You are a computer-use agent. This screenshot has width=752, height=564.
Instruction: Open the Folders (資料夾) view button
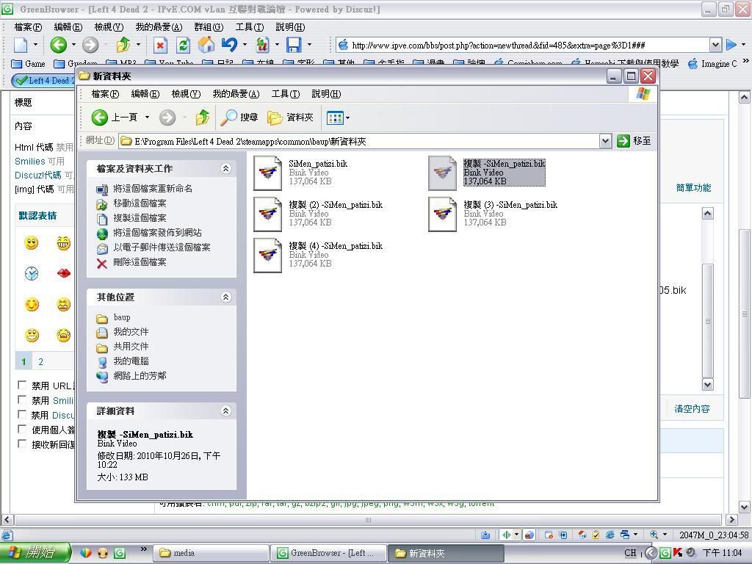pos(291,117)
